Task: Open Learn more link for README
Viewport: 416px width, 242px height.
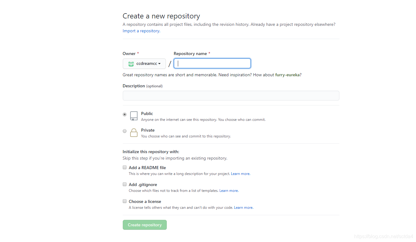Action: click(x=240, y=174)
